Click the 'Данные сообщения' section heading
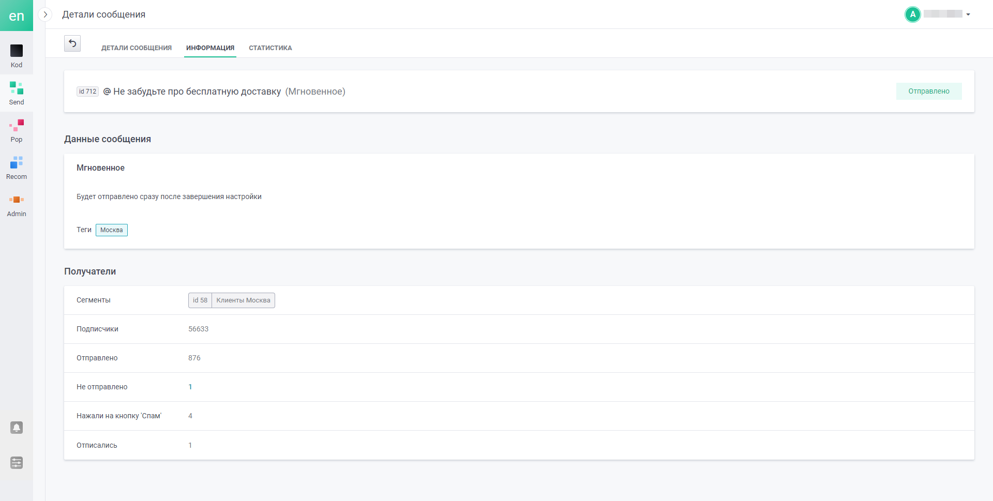 tap(108, 139)
